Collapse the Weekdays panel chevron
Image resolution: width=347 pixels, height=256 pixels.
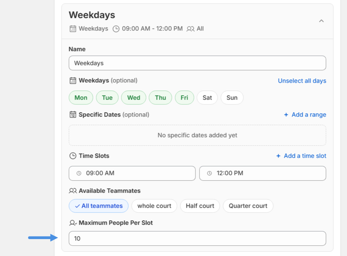pyautogui.click(x=321, y=21)
